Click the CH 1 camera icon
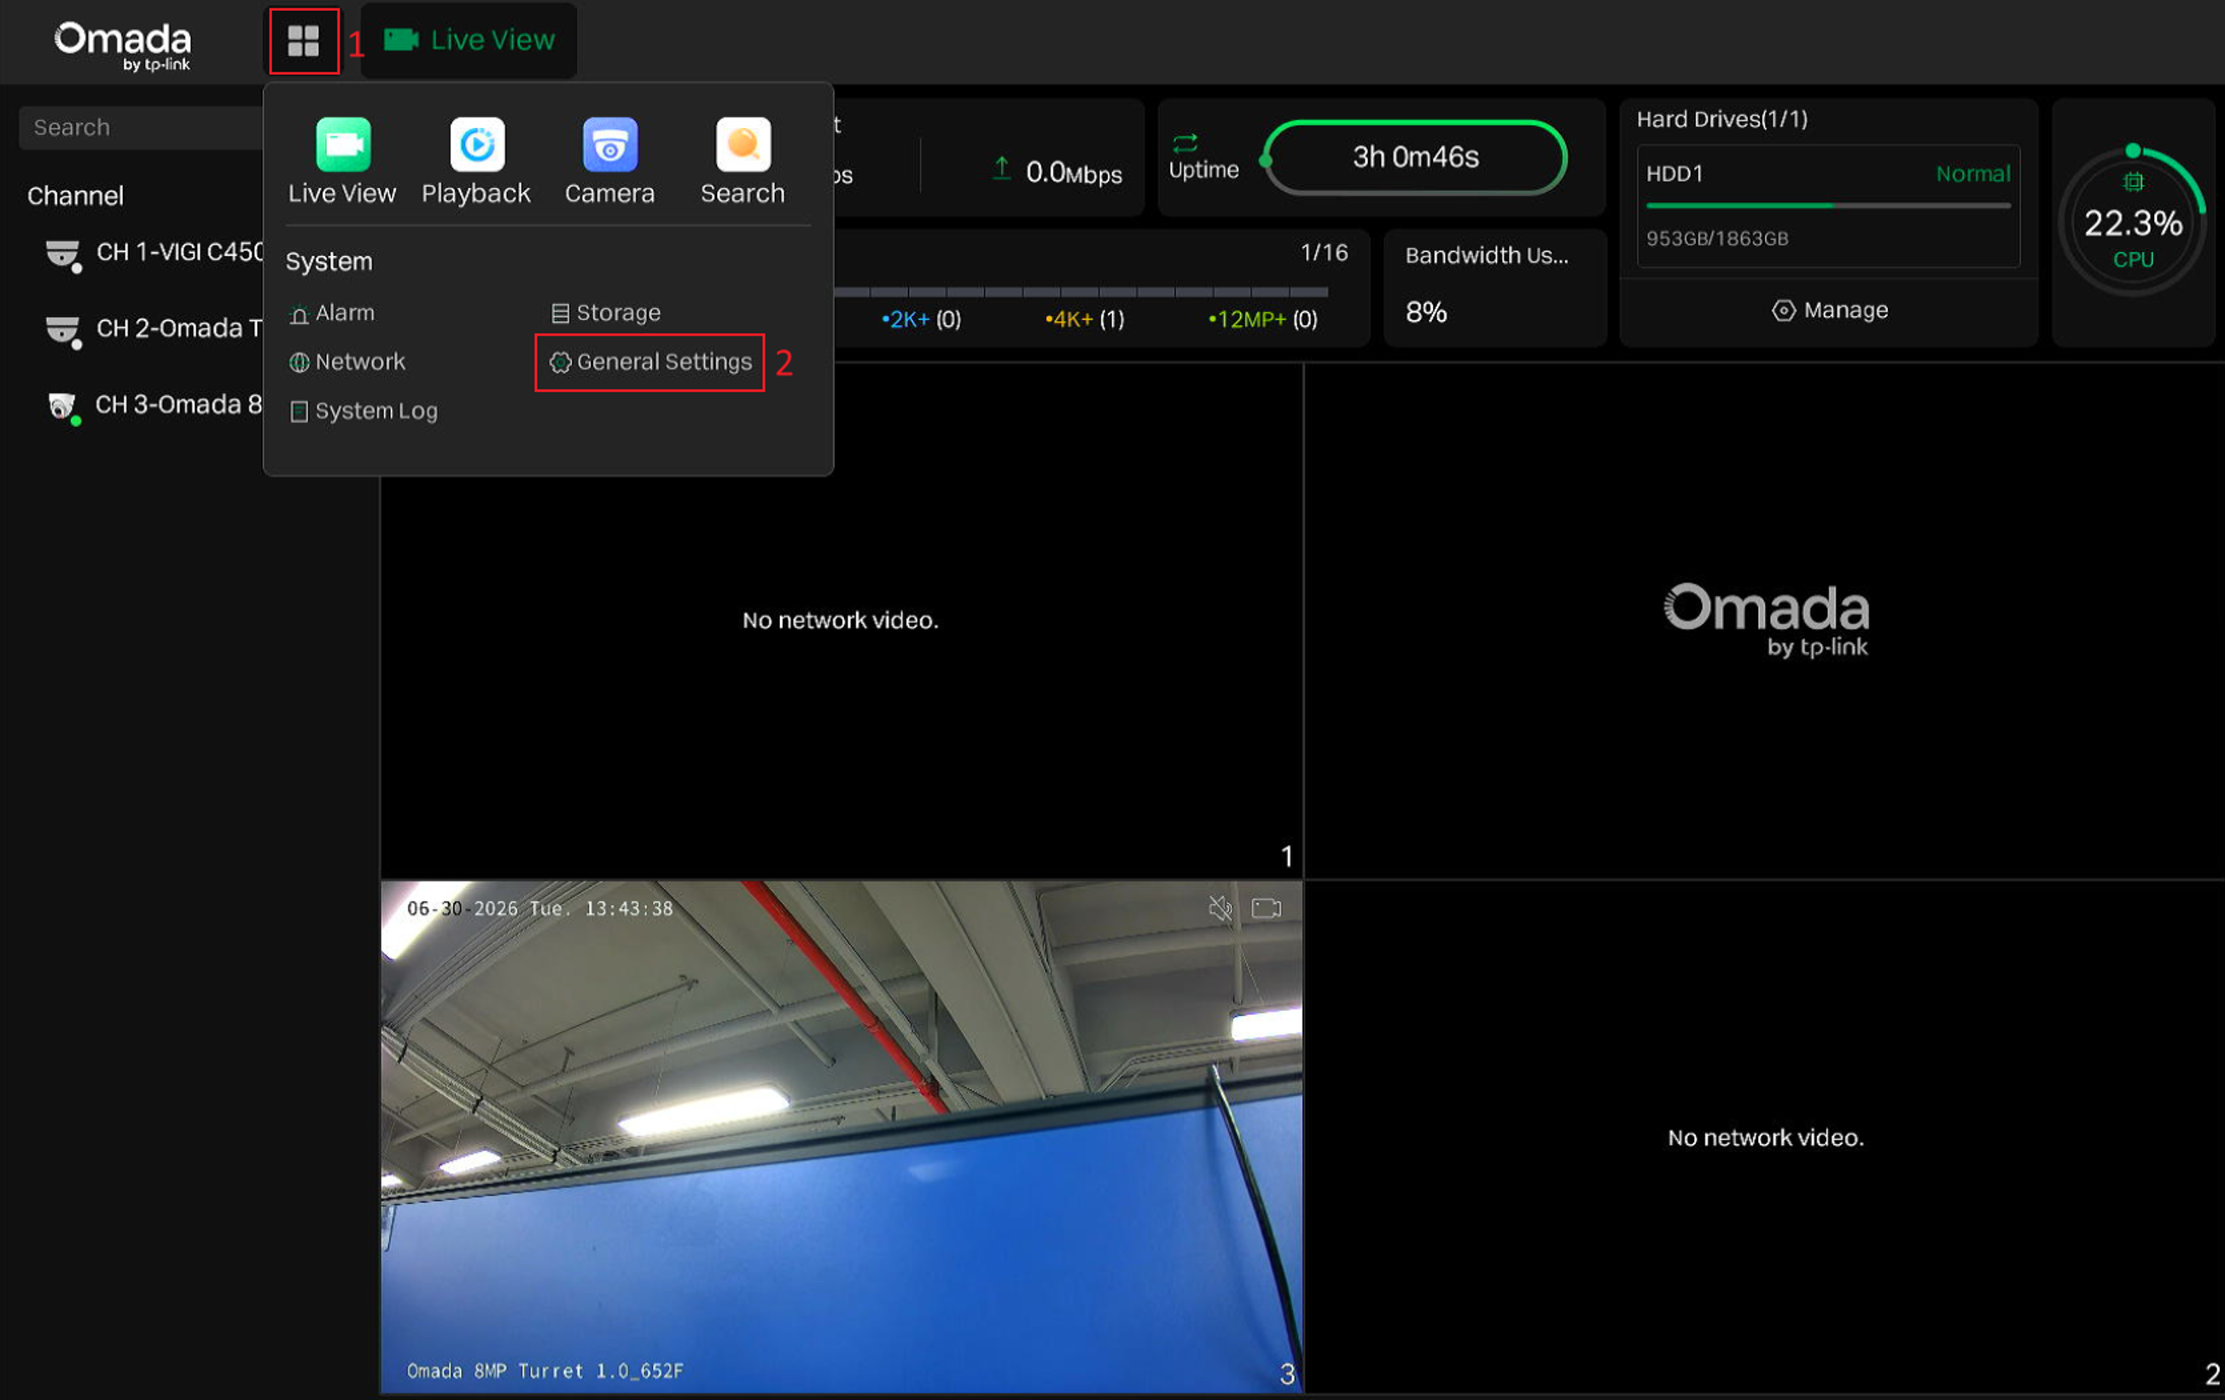The width and height of the screenshot is (2225, 1400). click(64, 254)
